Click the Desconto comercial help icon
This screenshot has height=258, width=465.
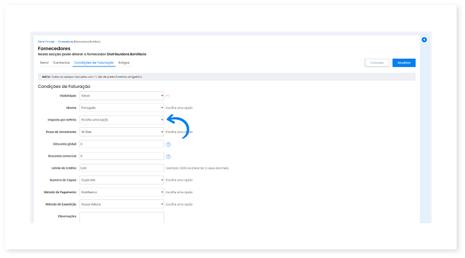[x=168, y=156]
